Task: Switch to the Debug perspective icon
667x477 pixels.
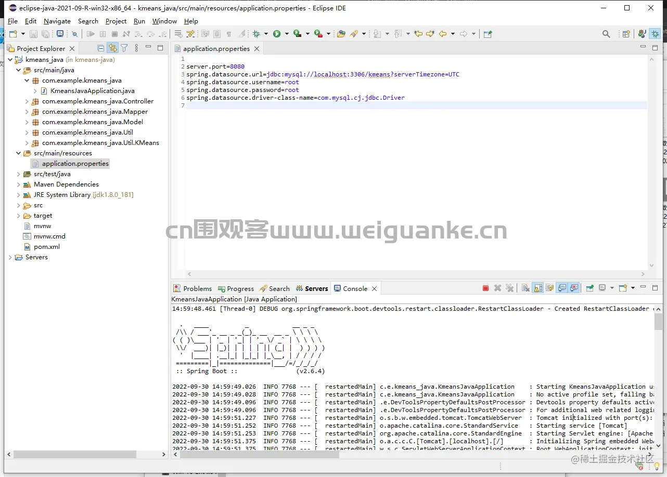Action: coord(655,34)
